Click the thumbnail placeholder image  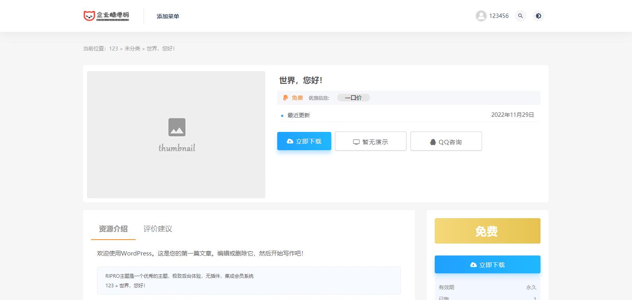tap(176, 135)
